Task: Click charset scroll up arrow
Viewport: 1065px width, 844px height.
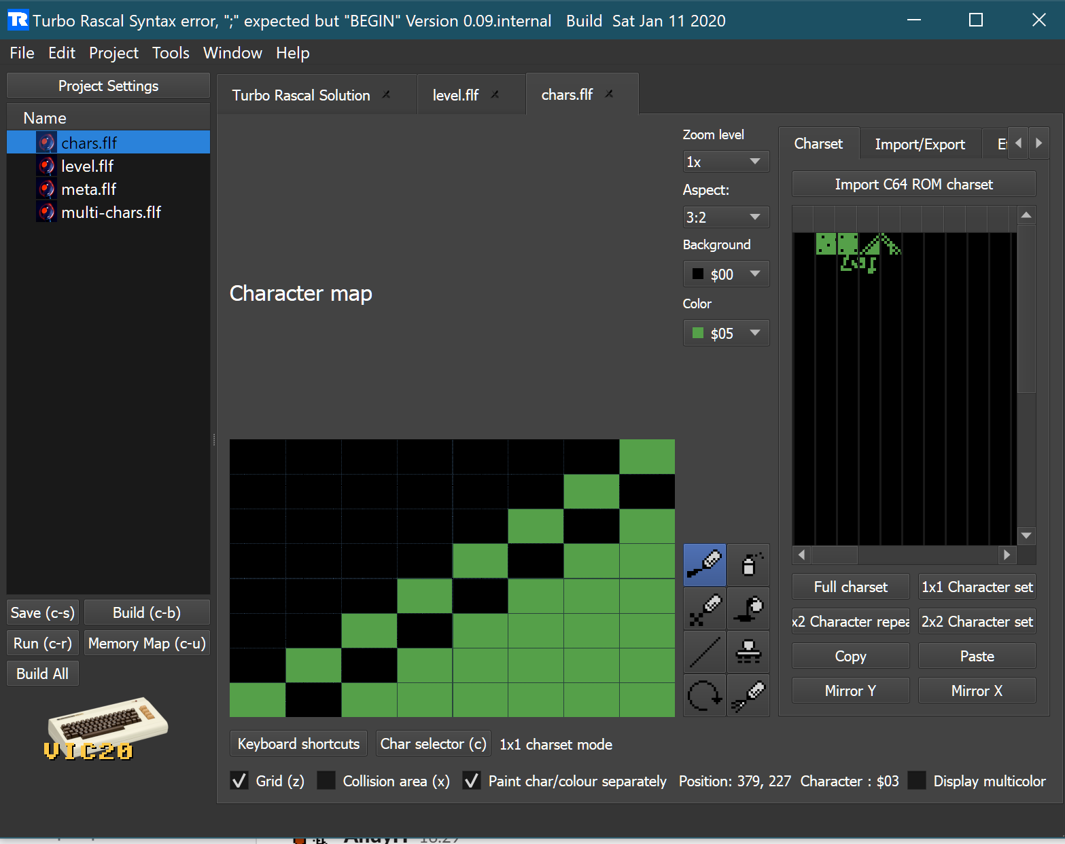Action: tap(1026, 215)
